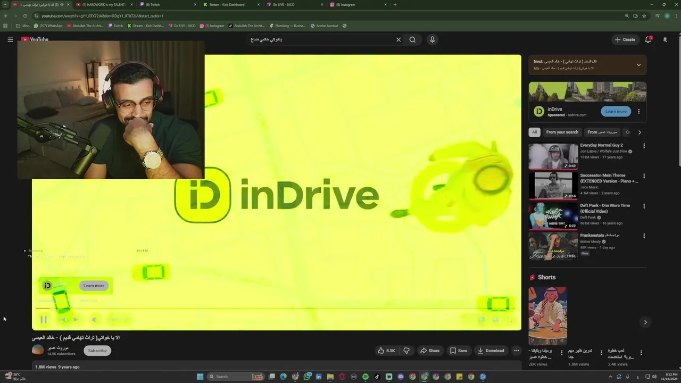Click the Daft Punk channel name link
This screenshot has height=383, width=681.
click(x=588, y=217)
